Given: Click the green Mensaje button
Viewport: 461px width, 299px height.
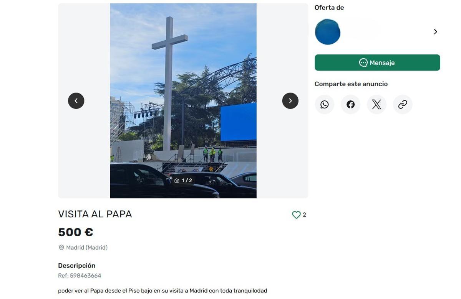Looking at the screenshot, I should [x=377, y=62].
